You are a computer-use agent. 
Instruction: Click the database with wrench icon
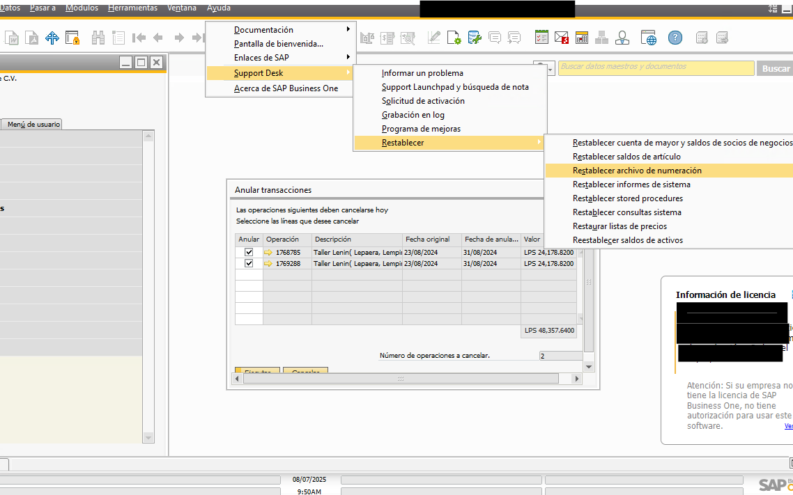[475, 38]
